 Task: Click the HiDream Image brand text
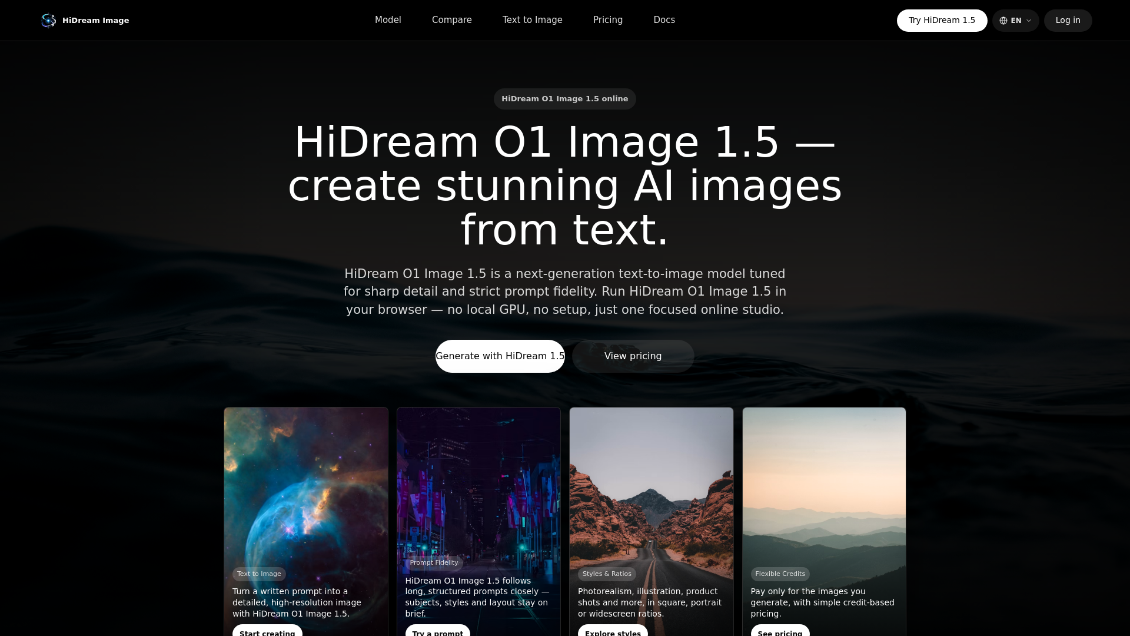click(x=96, y=21)
